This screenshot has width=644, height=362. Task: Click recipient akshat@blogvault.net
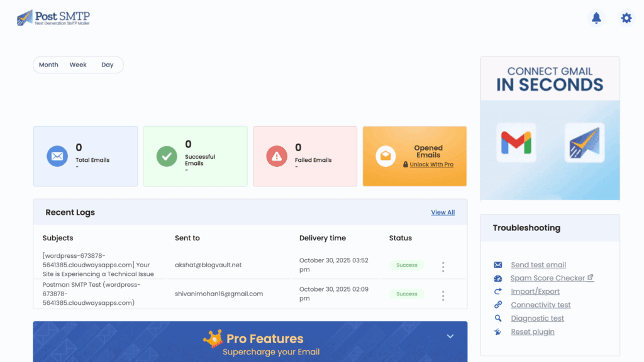tap(208, 265)
